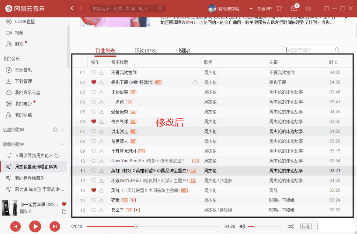Go back with the navigation arrow

pos(72,9)
